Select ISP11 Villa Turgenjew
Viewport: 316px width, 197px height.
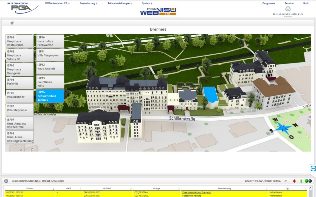click(x=50, y=55)
